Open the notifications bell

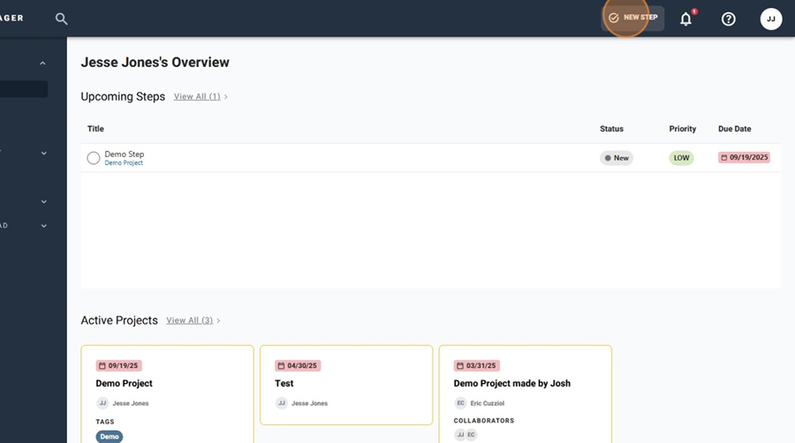point(685,19)
